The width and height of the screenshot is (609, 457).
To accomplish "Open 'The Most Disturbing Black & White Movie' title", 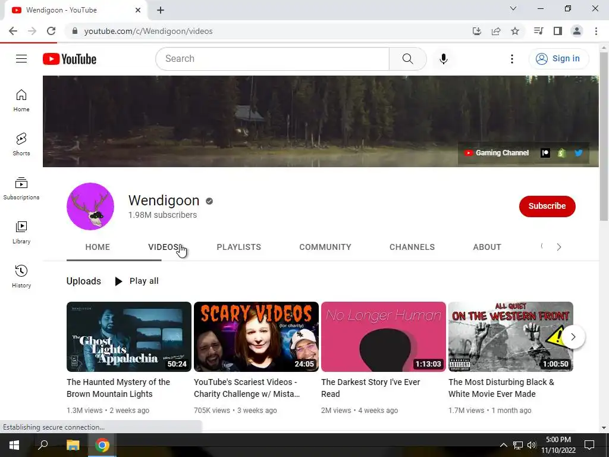I will [x=501, y=388].
